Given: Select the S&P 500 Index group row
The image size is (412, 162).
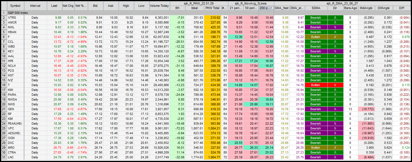Looking at the screenshot, I should pyautogui.click(x=208, y=13).
